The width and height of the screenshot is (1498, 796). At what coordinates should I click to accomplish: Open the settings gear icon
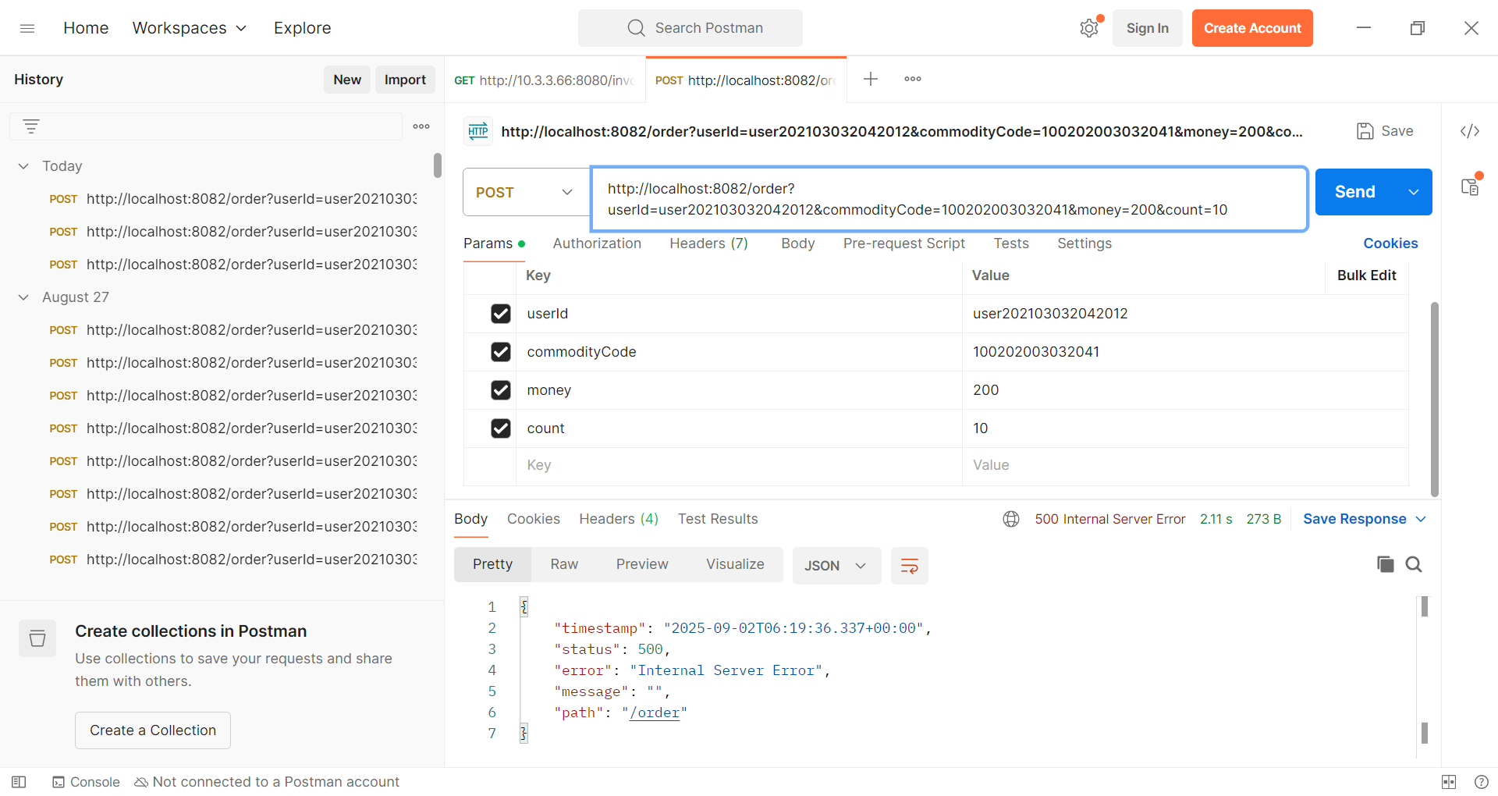pyautogui.click(x=1089, y=28)
